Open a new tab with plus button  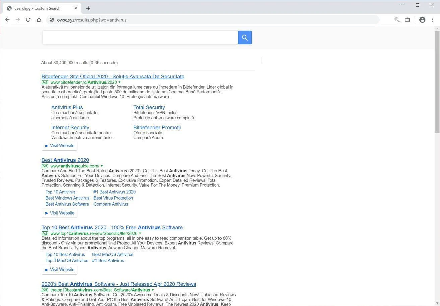(x=88, y=8)
